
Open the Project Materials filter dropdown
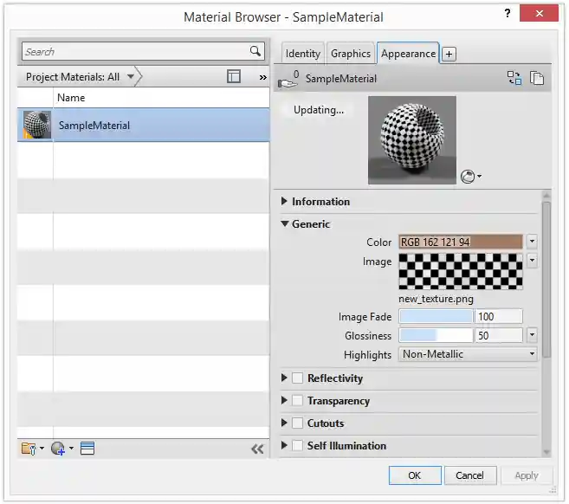pyautogui.click(x=131, y=76)
